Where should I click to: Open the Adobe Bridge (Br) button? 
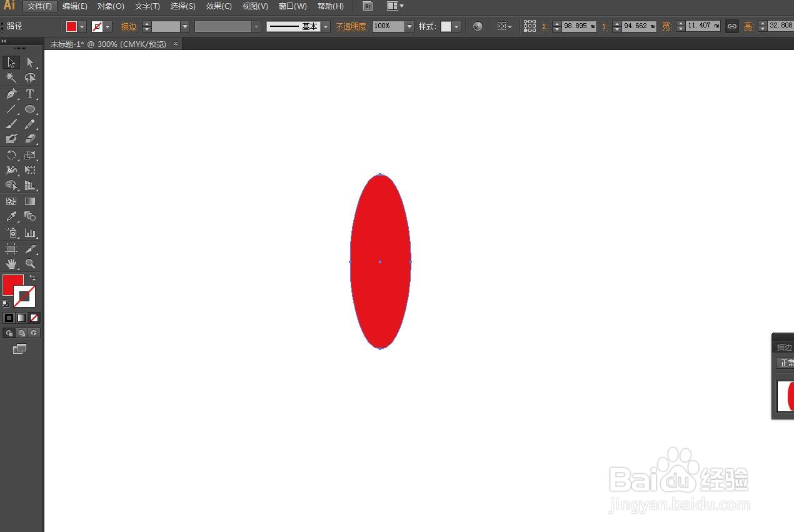tap(368, 6)
